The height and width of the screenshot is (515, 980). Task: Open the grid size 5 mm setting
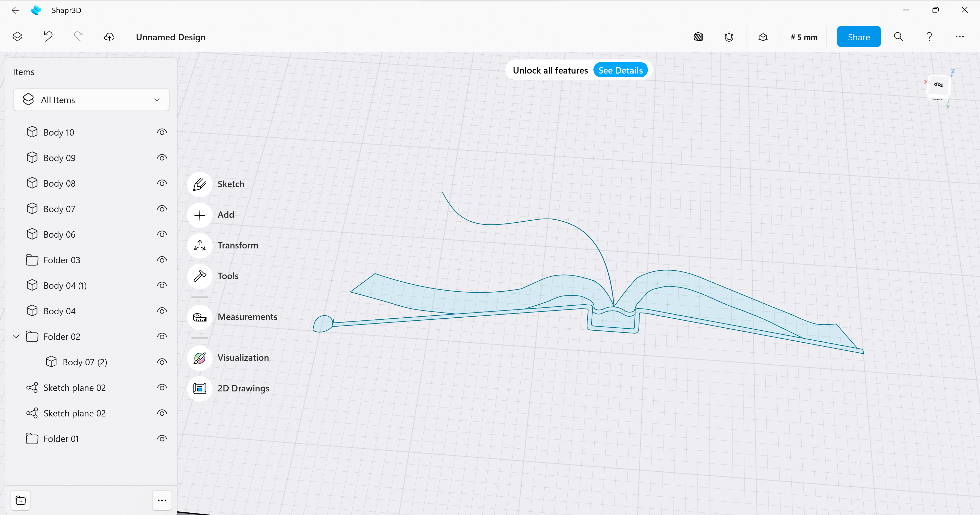804,37
